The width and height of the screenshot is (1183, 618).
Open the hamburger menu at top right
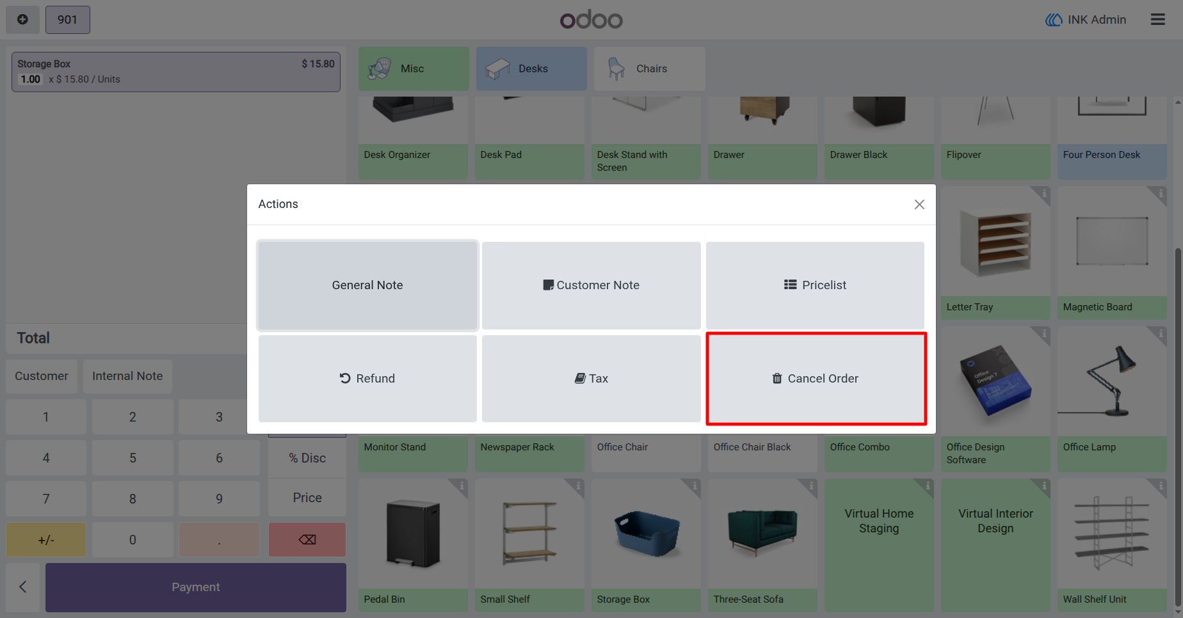pyautogui.click(x=1157, y=20)
